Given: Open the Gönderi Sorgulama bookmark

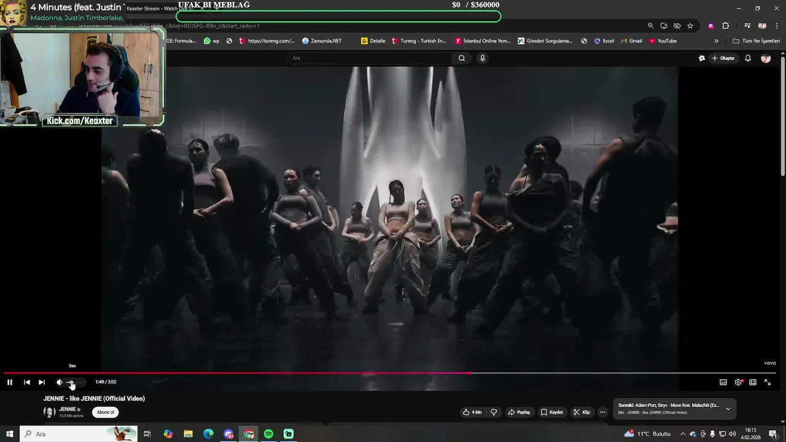Looking at the screenshot, I should [545, 41].
